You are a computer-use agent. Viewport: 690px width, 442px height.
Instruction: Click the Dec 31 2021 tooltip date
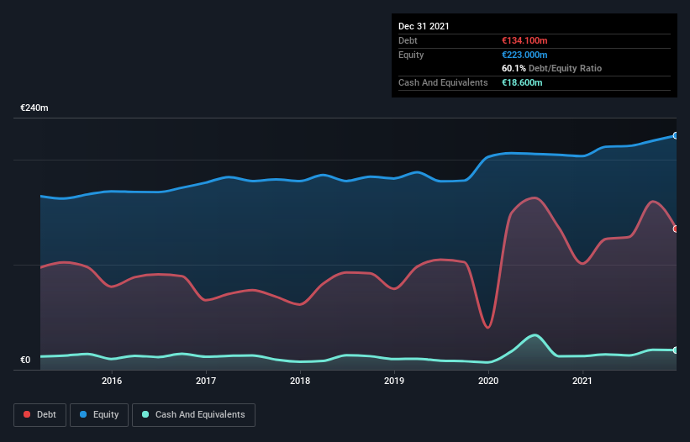point(424,26)
